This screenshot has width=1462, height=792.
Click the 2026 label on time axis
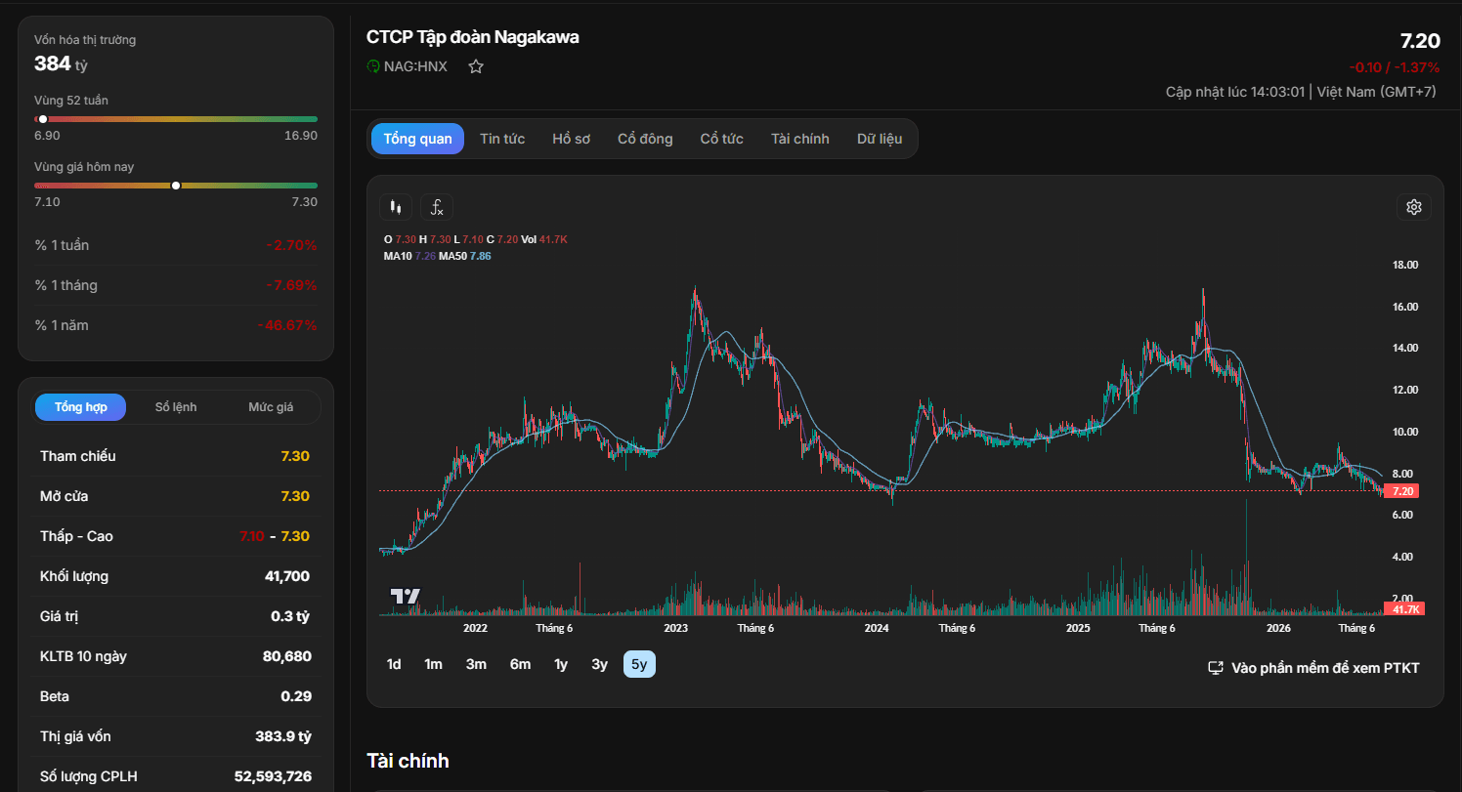[x=1278, y=628]
